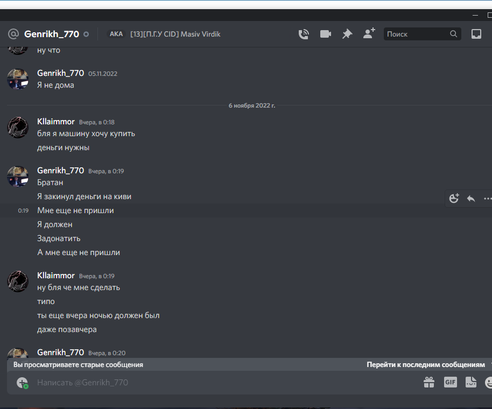Start a voice call with Genrikh_770
492x409 pixels.
304,34
